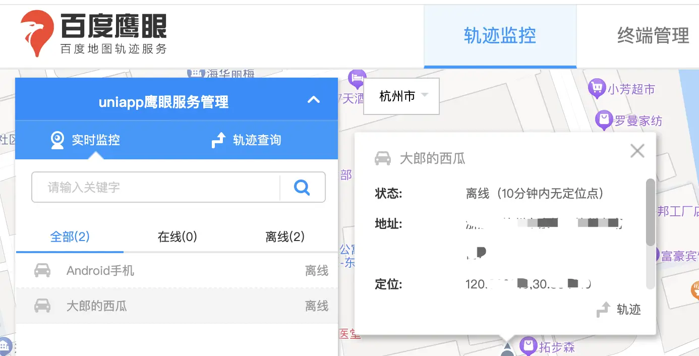The width and height of the screenshot is (699, 356).
Task: Collapse the uniapp鹰眼服务管理 panel
Action: click(x=314, y=99)
